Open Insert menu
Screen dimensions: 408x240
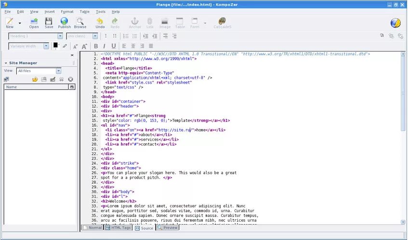(x=50, y=12)
